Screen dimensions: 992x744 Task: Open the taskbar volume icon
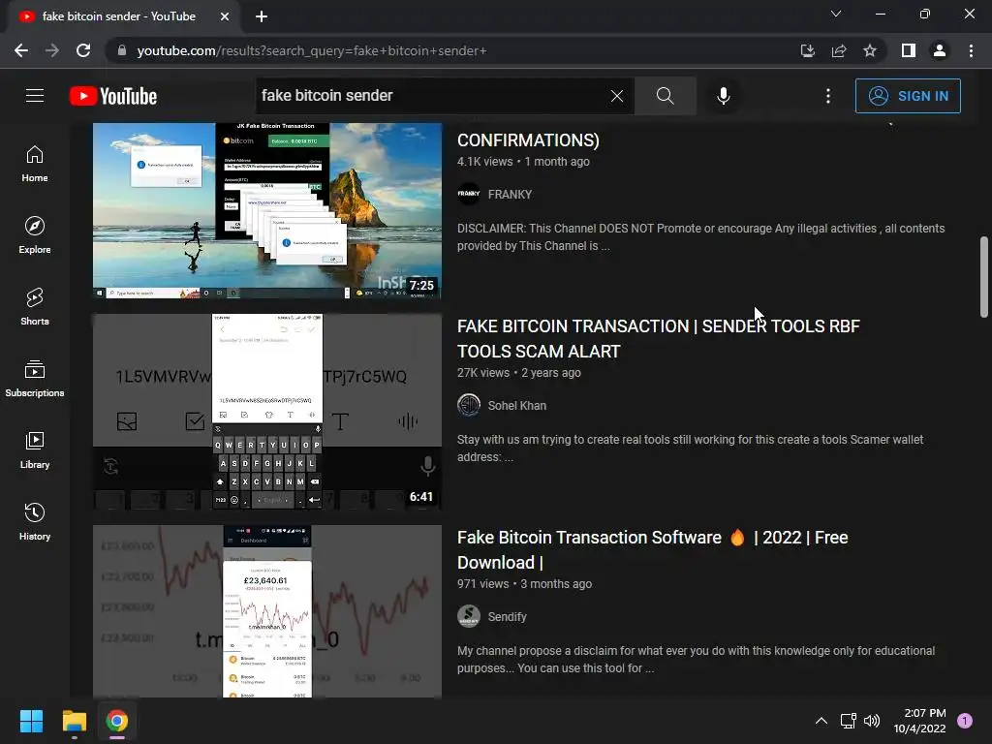point(872,721)
